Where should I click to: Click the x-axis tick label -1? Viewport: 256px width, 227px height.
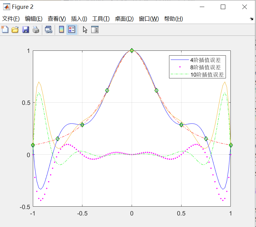tap(33, 213)
